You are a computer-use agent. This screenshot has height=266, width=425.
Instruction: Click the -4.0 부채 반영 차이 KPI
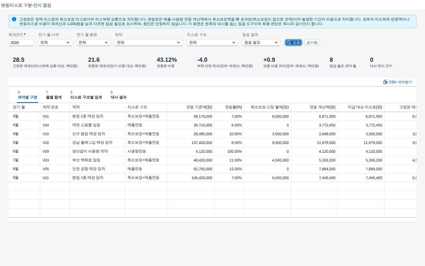coord(225,63)
